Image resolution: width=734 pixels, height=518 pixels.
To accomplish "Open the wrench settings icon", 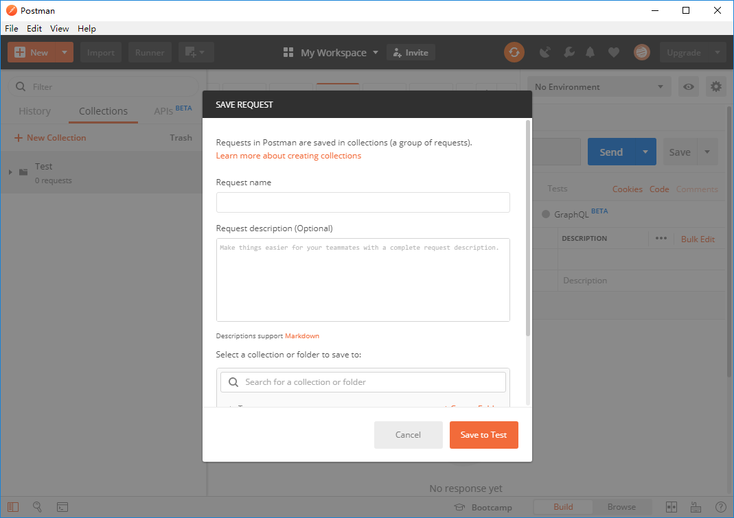I will click(569, 52).
